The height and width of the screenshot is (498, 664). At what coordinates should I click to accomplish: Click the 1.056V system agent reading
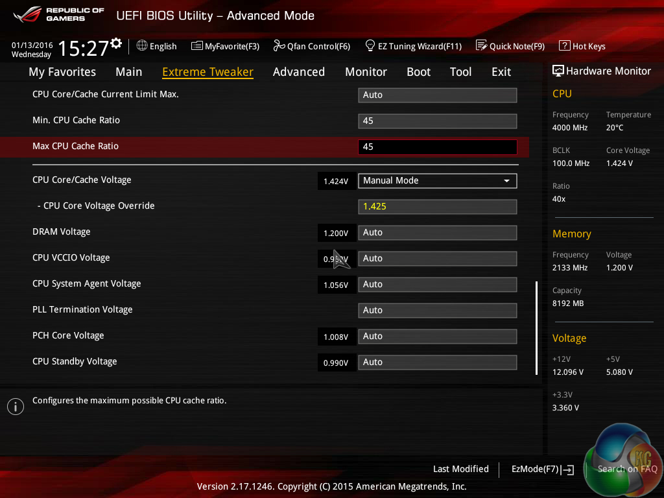(x=336, y=285)
